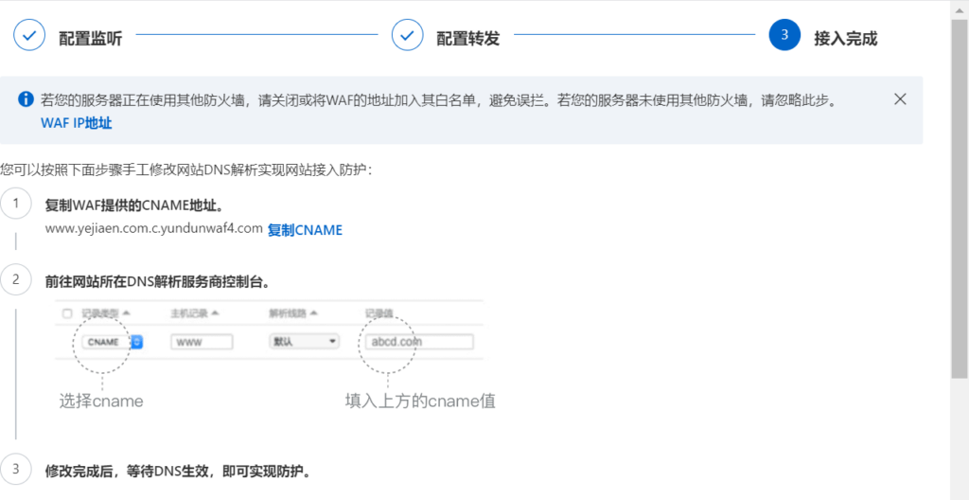
Task: Click the numbered circle for step 3 修改完成后
Action: coord(15,470)
